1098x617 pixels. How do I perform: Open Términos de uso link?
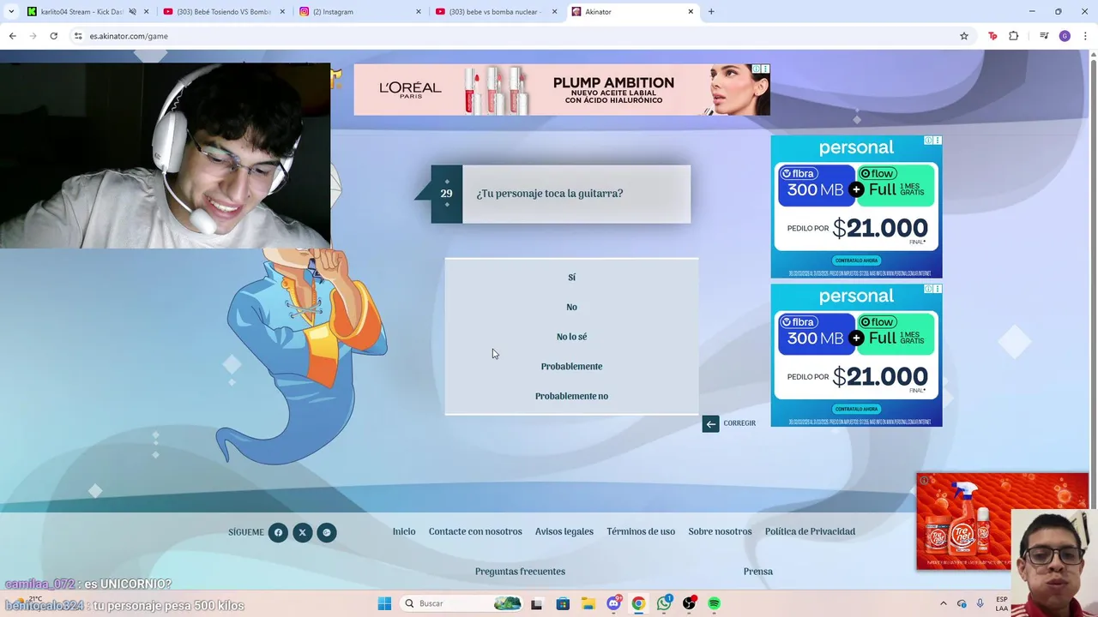(x=641, y=531)
